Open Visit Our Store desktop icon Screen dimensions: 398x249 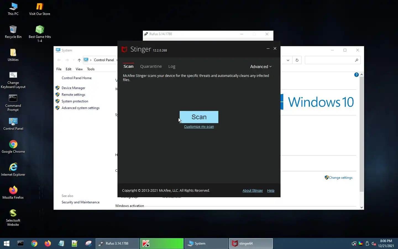[x=40, y=9]
